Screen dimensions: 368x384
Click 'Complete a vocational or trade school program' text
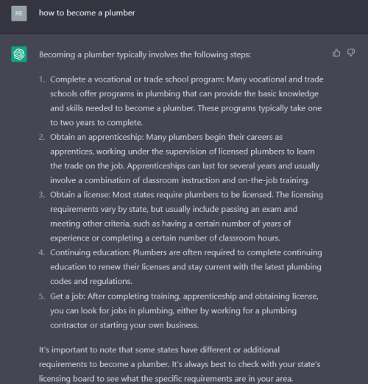click(x=137, y=79)
